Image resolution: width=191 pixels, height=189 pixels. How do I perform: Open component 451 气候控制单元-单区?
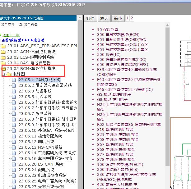pos(123,50)
